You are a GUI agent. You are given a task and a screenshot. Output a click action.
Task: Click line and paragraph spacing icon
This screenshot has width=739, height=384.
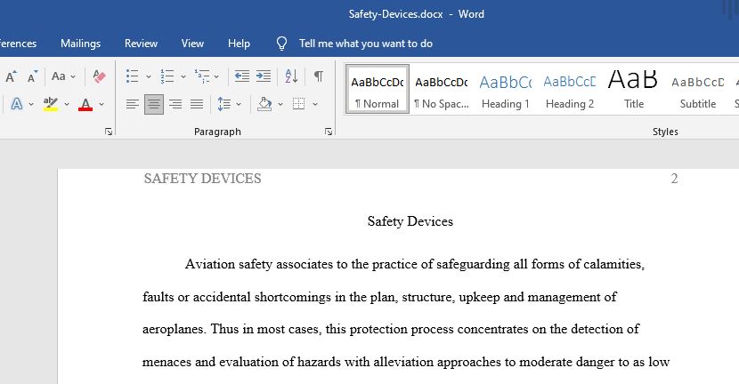coord(223,104)
